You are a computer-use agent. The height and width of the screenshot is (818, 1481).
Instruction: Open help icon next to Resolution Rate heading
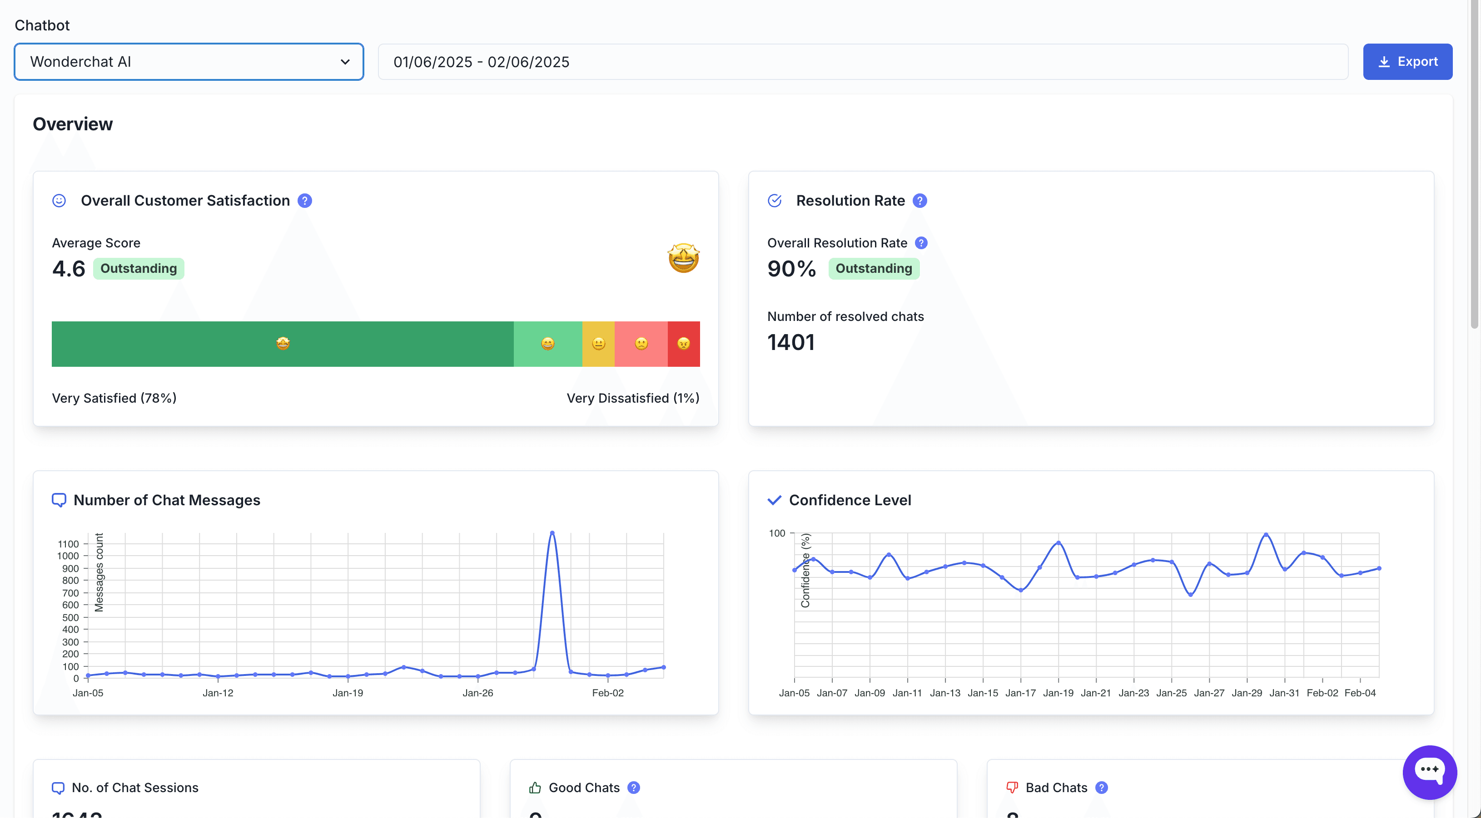(920, 201)
